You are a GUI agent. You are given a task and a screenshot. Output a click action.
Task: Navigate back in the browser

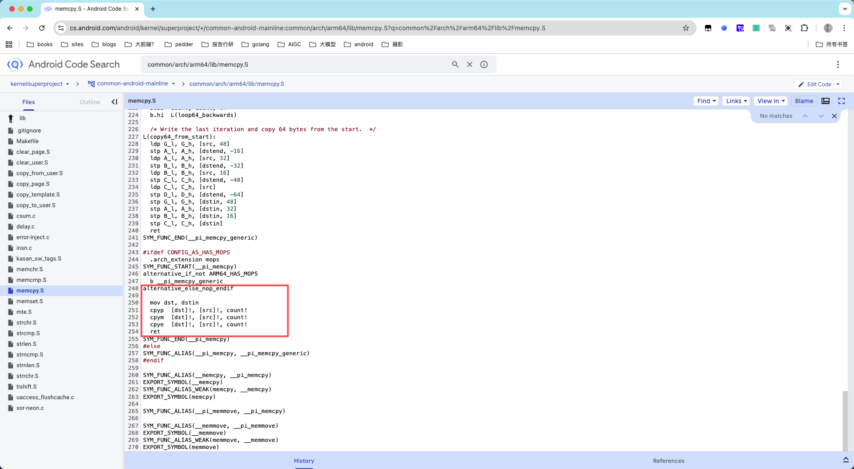(10, 28)
